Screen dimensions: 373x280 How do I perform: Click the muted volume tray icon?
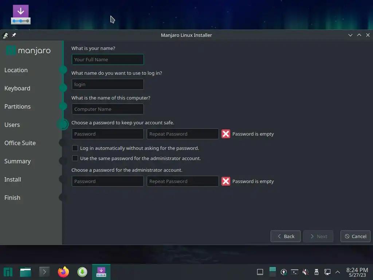click(306, 272)
